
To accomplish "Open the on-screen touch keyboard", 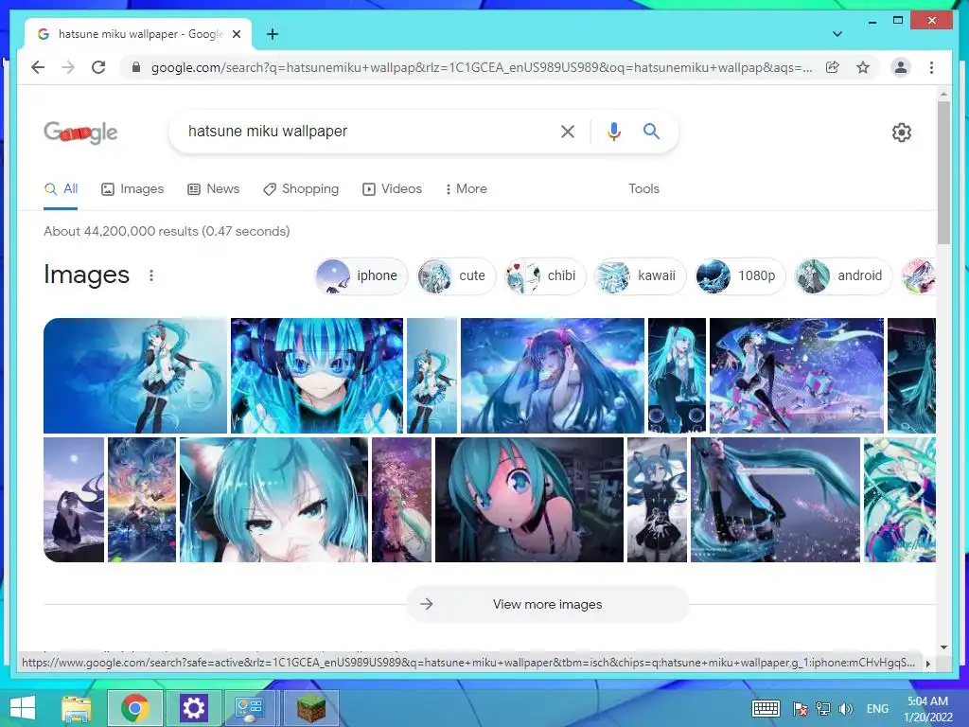I will [x=766, y=709].
